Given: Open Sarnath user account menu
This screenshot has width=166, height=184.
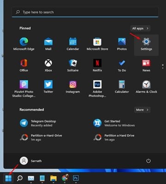Looking at the screenshot, I should [x=31, y=161].
